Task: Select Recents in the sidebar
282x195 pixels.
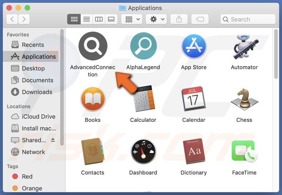Action: (x=31, y=44)
